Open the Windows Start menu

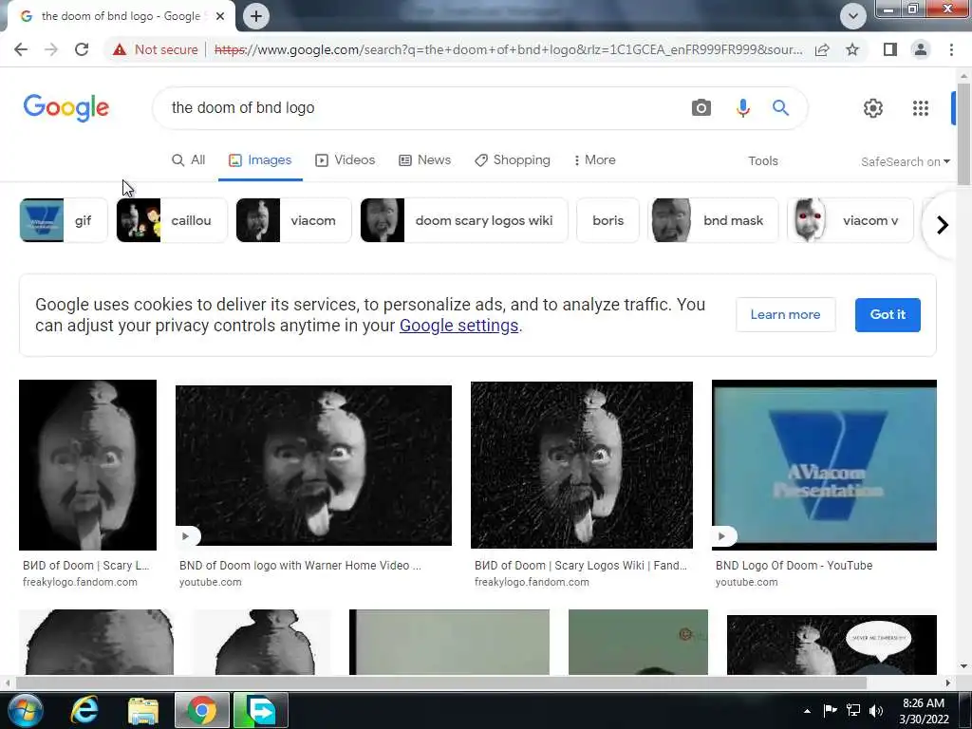pos(25,710)
